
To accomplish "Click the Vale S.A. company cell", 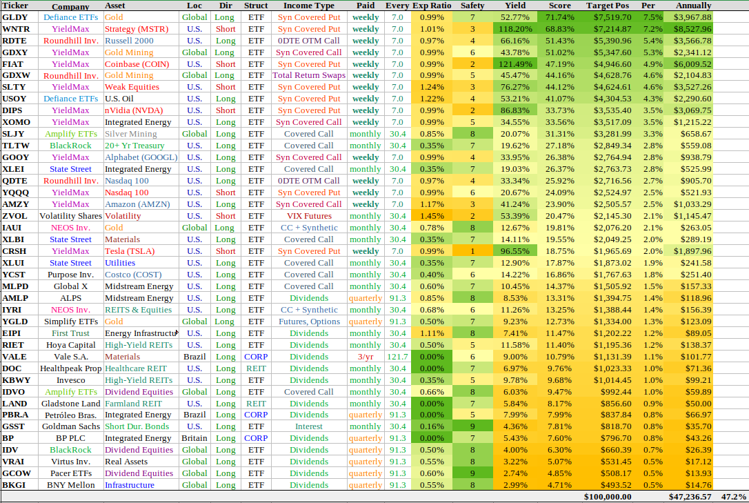I will (x=71, y=356).
